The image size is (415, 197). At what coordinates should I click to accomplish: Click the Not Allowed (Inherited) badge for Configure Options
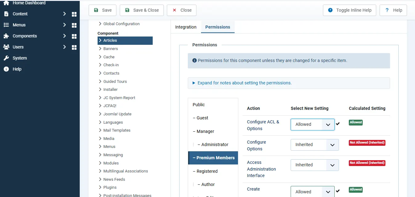[367, 143]
